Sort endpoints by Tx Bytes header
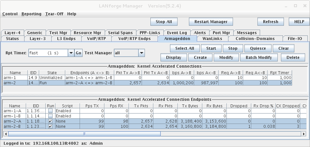Image resolution: width=310 pixels, height=147 pixels. pyautogui.click(x=190, y=106)
